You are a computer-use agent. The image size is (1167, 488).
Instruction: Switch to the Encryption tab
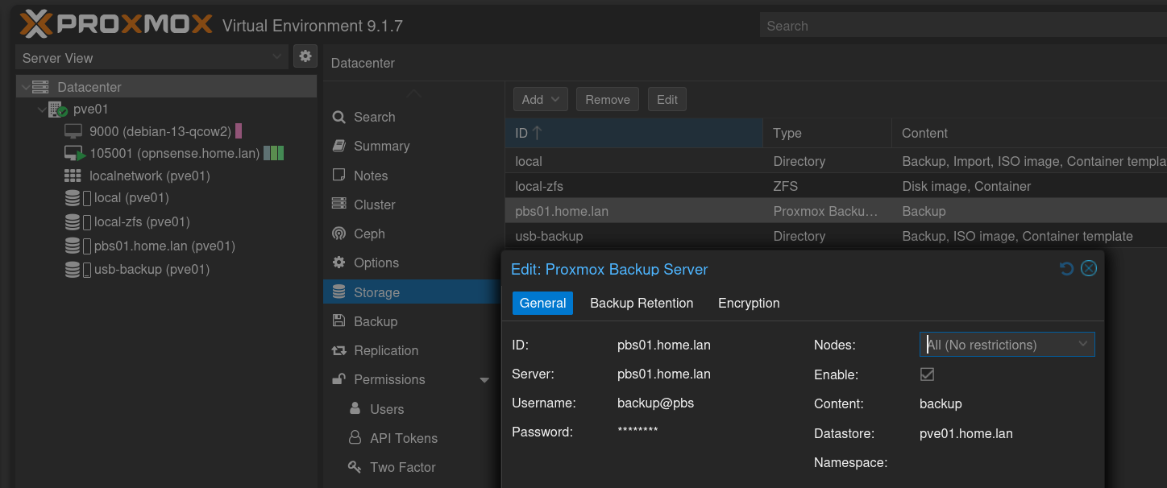(748, 304)
